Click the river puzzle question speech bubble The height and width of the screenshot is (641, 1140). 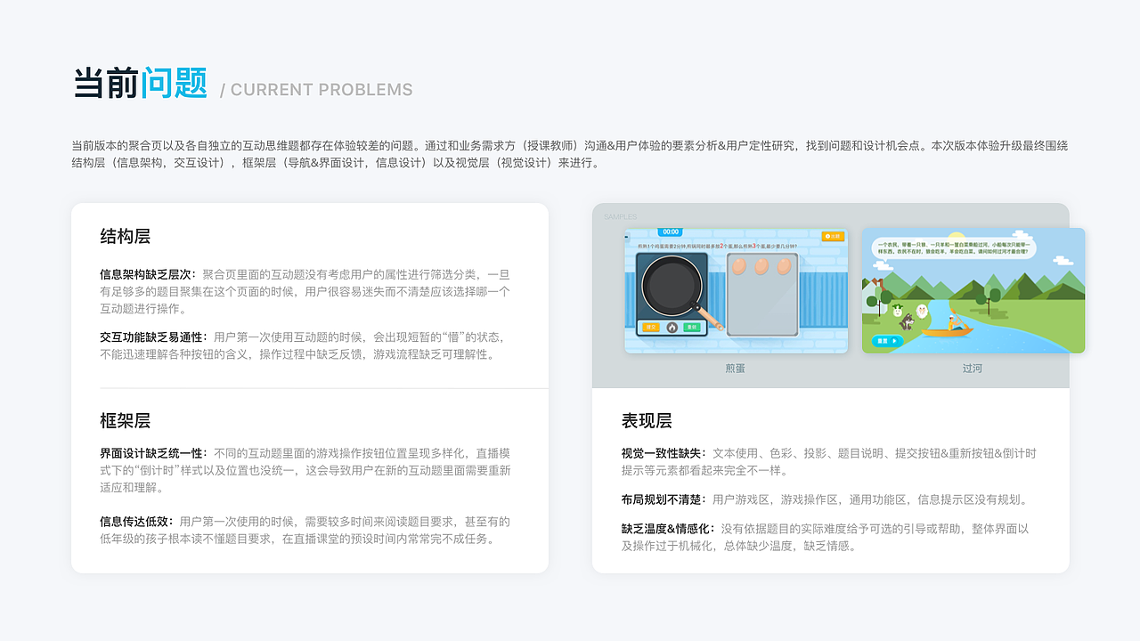(x=954, y=247)
